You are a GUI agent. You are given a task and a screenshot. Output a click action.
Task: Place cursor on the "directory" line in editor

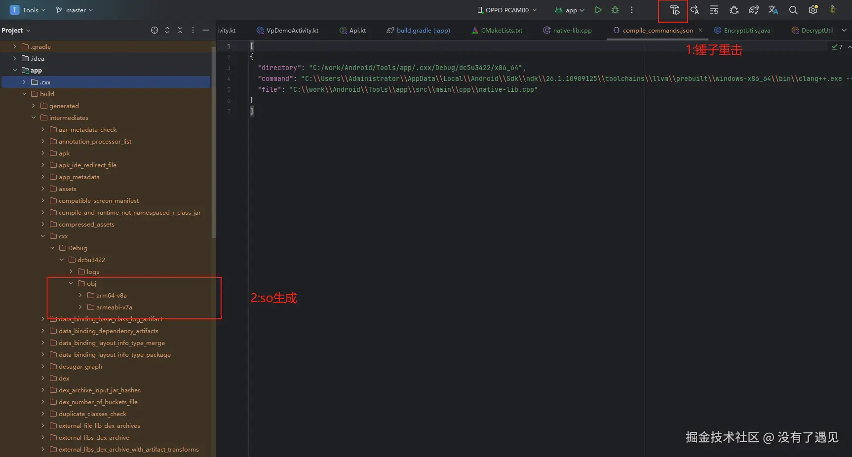pyautogui.click(x=391, y=68)
